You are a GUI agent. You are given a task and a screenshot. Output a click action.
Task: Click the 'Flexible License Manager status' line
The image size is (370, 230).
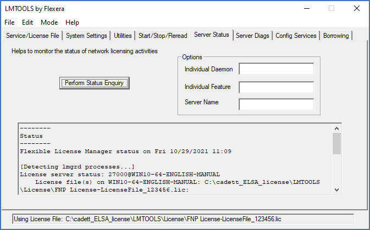[125, 152]
